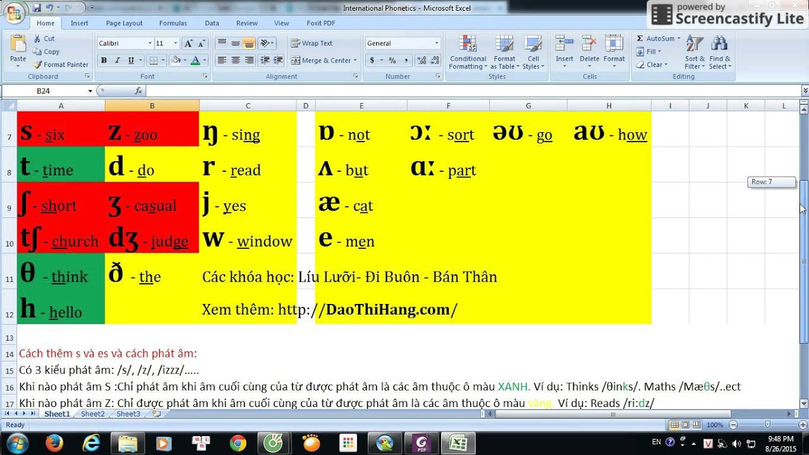Viewport: 809px width, 455px height.
Task: Toggle underline formatting
Action: click(131, 61)
